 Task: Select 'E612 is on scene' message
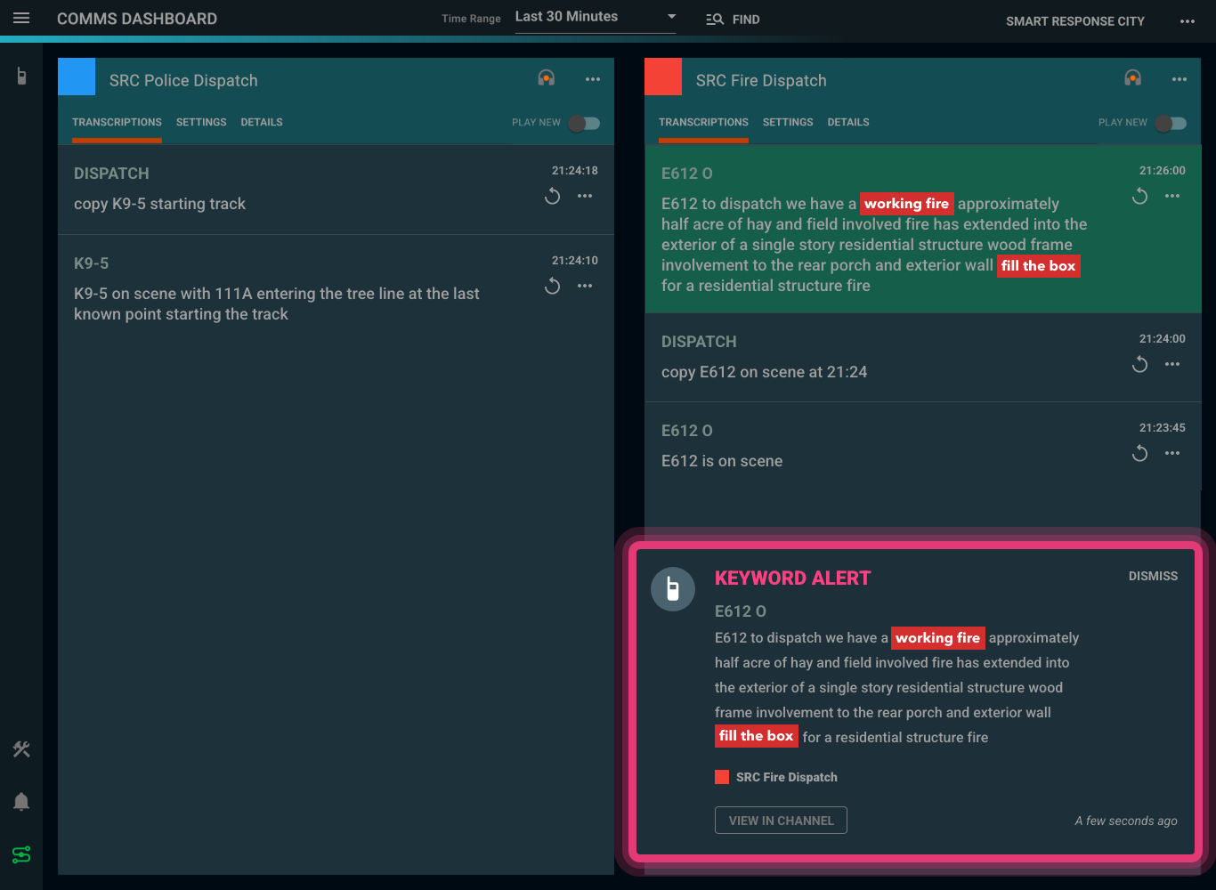(722, 461)
